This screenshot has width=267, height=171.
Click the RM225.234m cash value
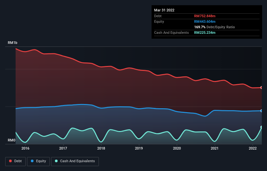(x=205, y=33)
